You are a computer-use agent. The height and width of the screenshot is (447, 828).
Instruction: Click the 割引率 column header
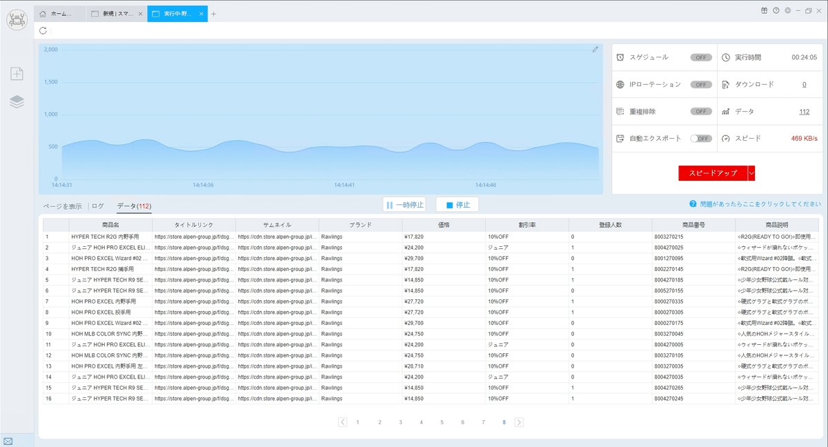pyautogui.click(x=527, y=225)
